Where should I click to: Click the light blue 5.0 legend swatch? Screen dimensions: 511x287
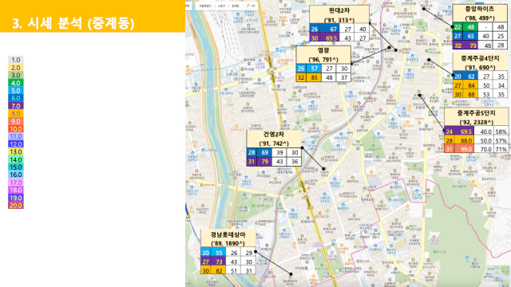coord(16,90)
